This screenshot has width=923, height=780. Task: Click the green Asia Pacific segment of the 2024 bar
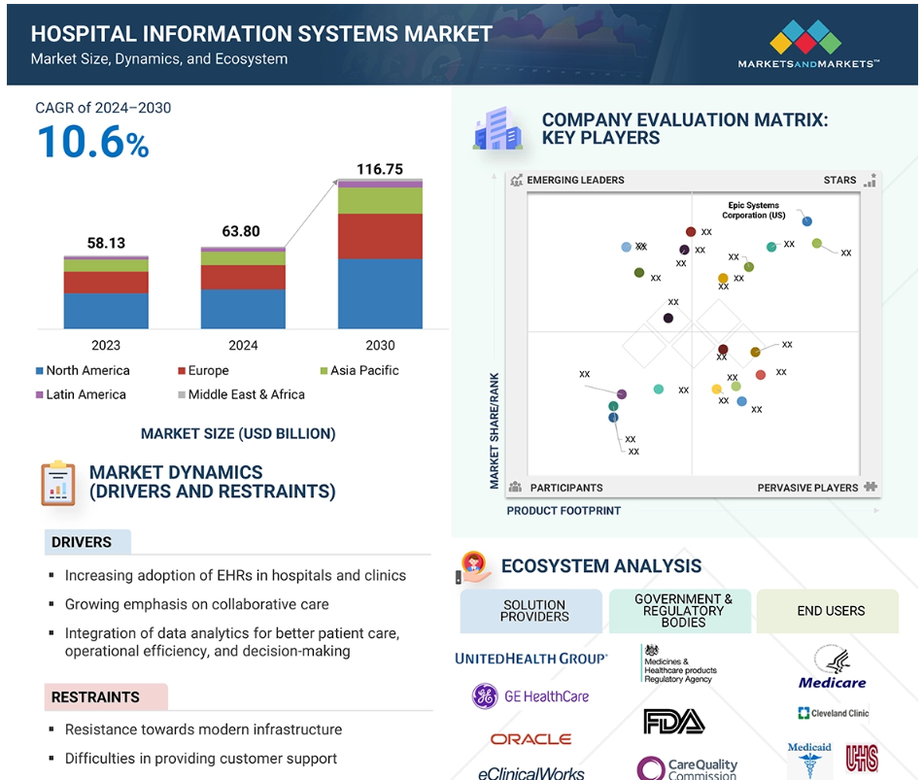pos(243,258)
